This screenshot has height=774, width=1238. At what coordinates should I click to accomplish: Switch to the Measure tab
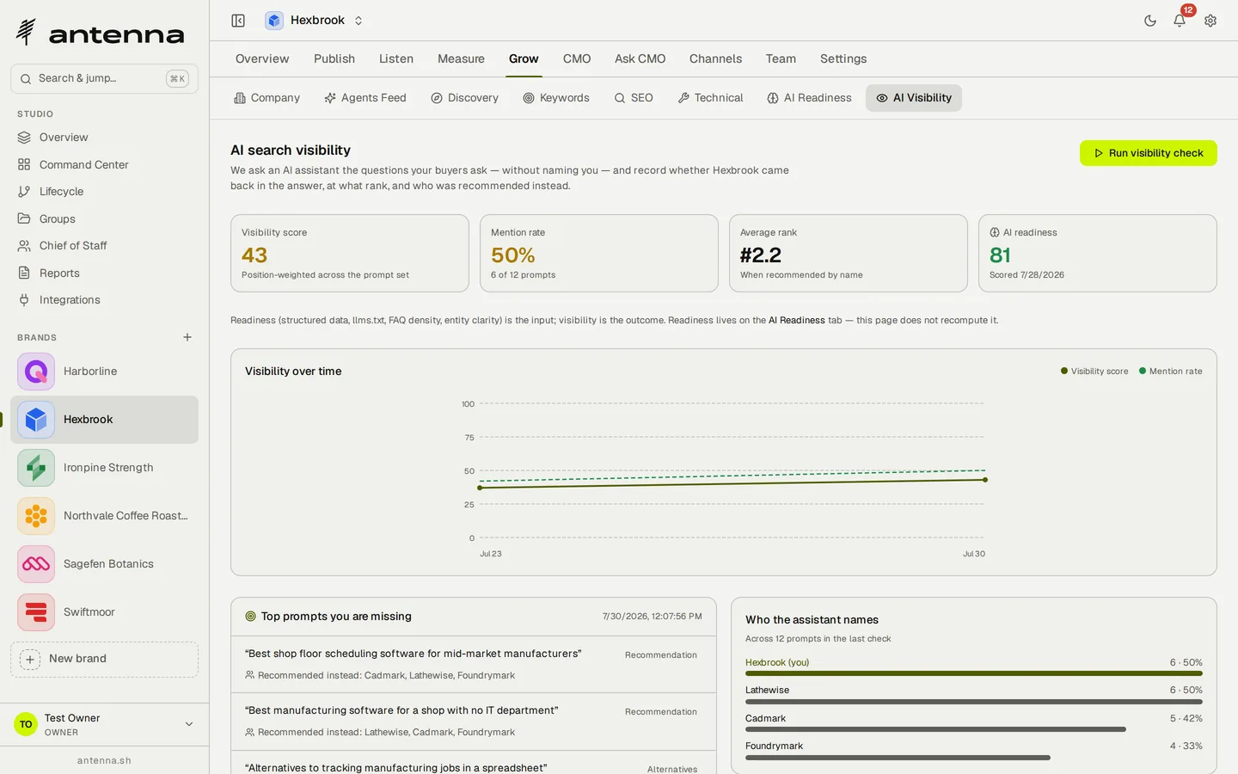pos(461,58)
